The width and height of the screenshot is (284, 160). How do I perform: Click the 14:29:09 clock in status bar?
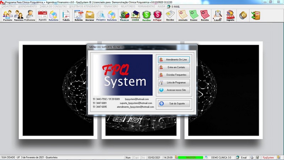(168, 158)
